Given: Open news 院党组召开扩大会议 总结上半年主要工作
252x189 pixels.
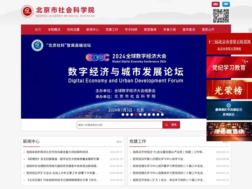Looking at the screenshot, I should 62,173.
